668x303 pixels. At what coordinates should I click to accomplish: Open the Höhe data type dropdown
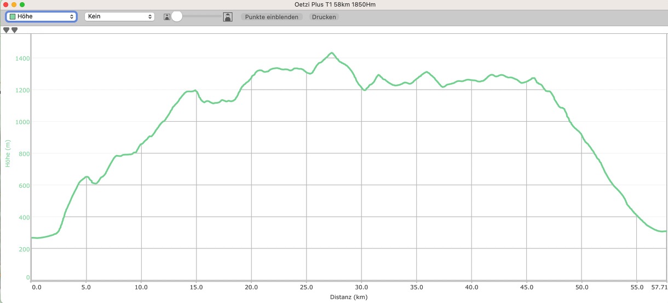point(41,17)
